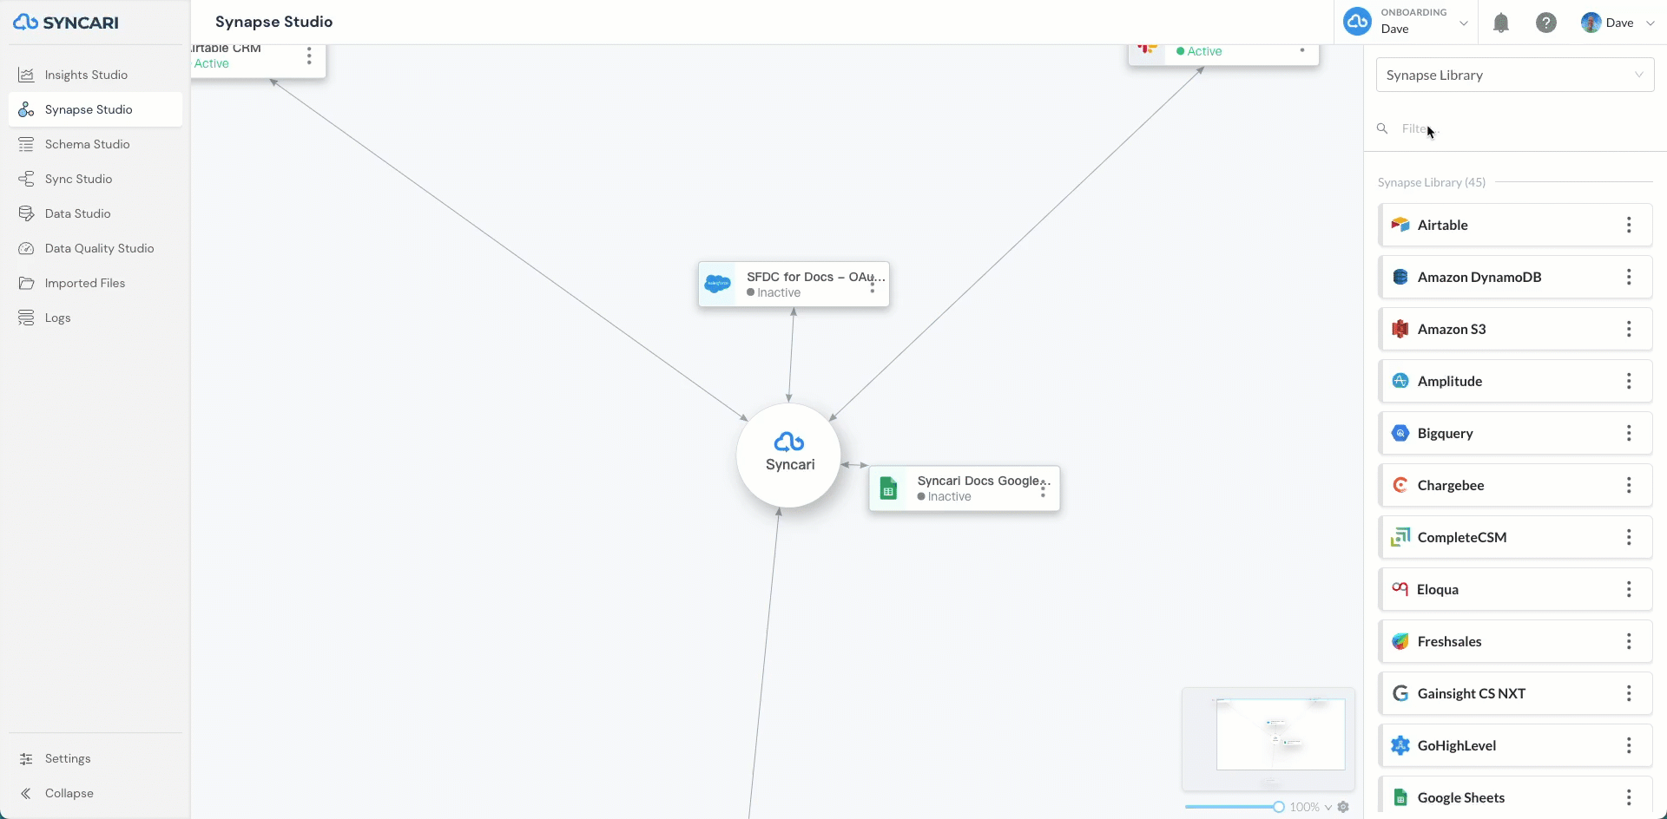1667x819 pixels.
Task: Open the Synapse Library dropdown
Action: 1515,75
